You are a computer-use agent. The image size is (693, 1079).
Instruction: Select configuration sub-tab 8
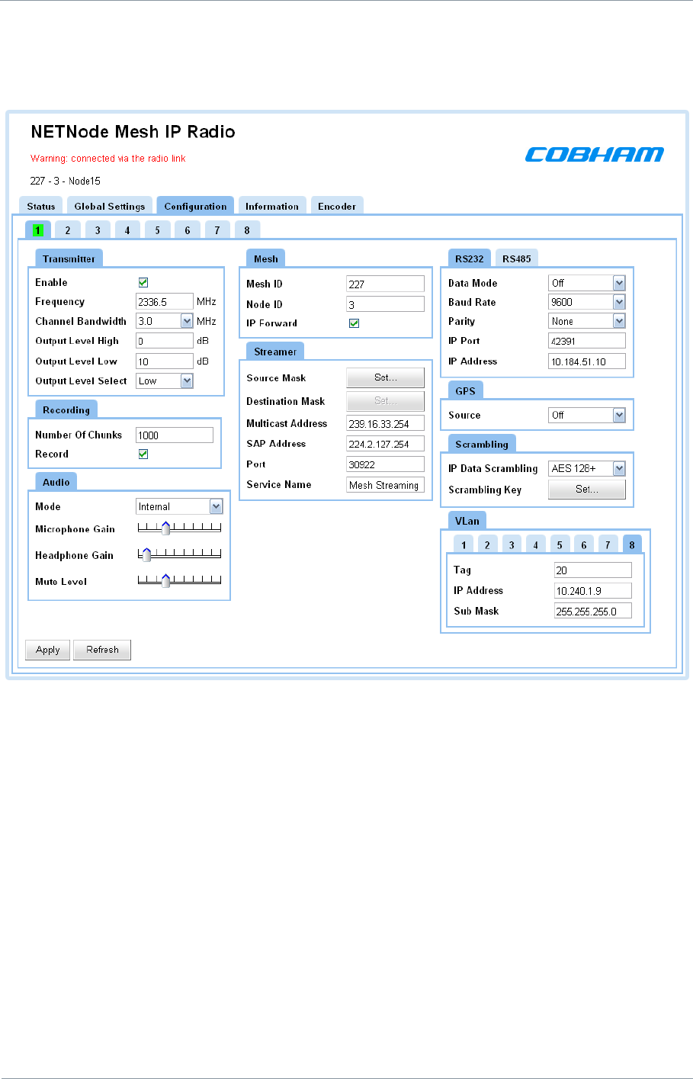[247, 230]
